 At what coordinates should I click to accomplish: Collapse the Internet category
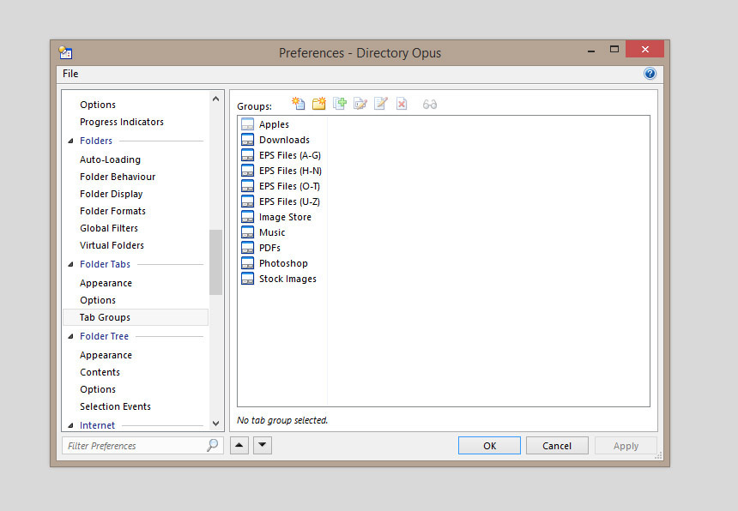[70, 425]
